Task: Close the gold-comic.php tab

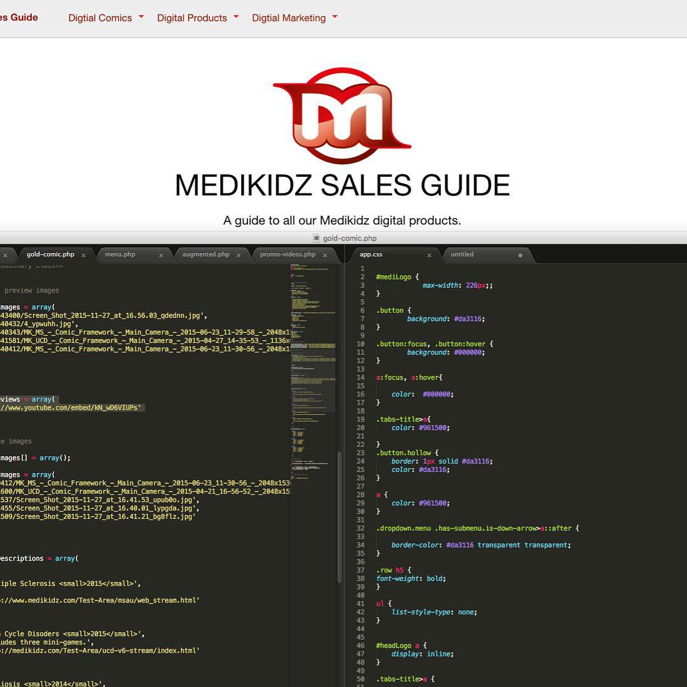Action: pos(83,255)
